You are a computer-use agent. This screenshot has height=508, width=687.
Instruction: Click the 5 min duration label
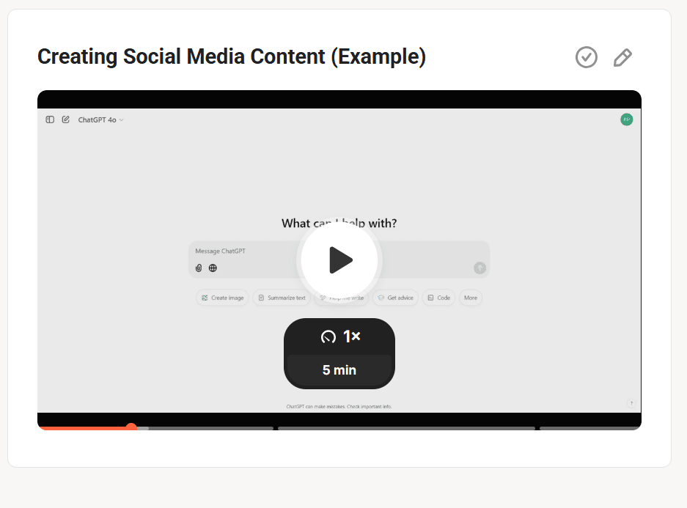click(x=339, y=370)
